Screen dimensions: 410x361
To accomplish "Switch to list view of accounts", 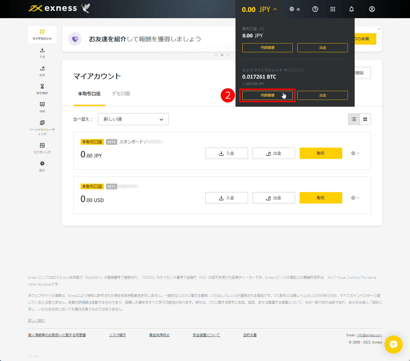I will tap(354, 119).
